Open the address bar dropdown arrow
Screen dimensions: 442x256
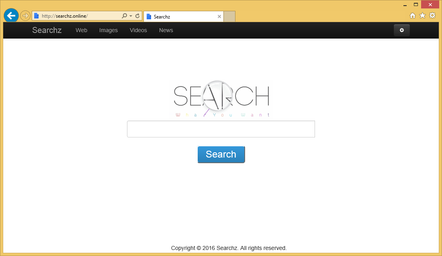[130, 16]
